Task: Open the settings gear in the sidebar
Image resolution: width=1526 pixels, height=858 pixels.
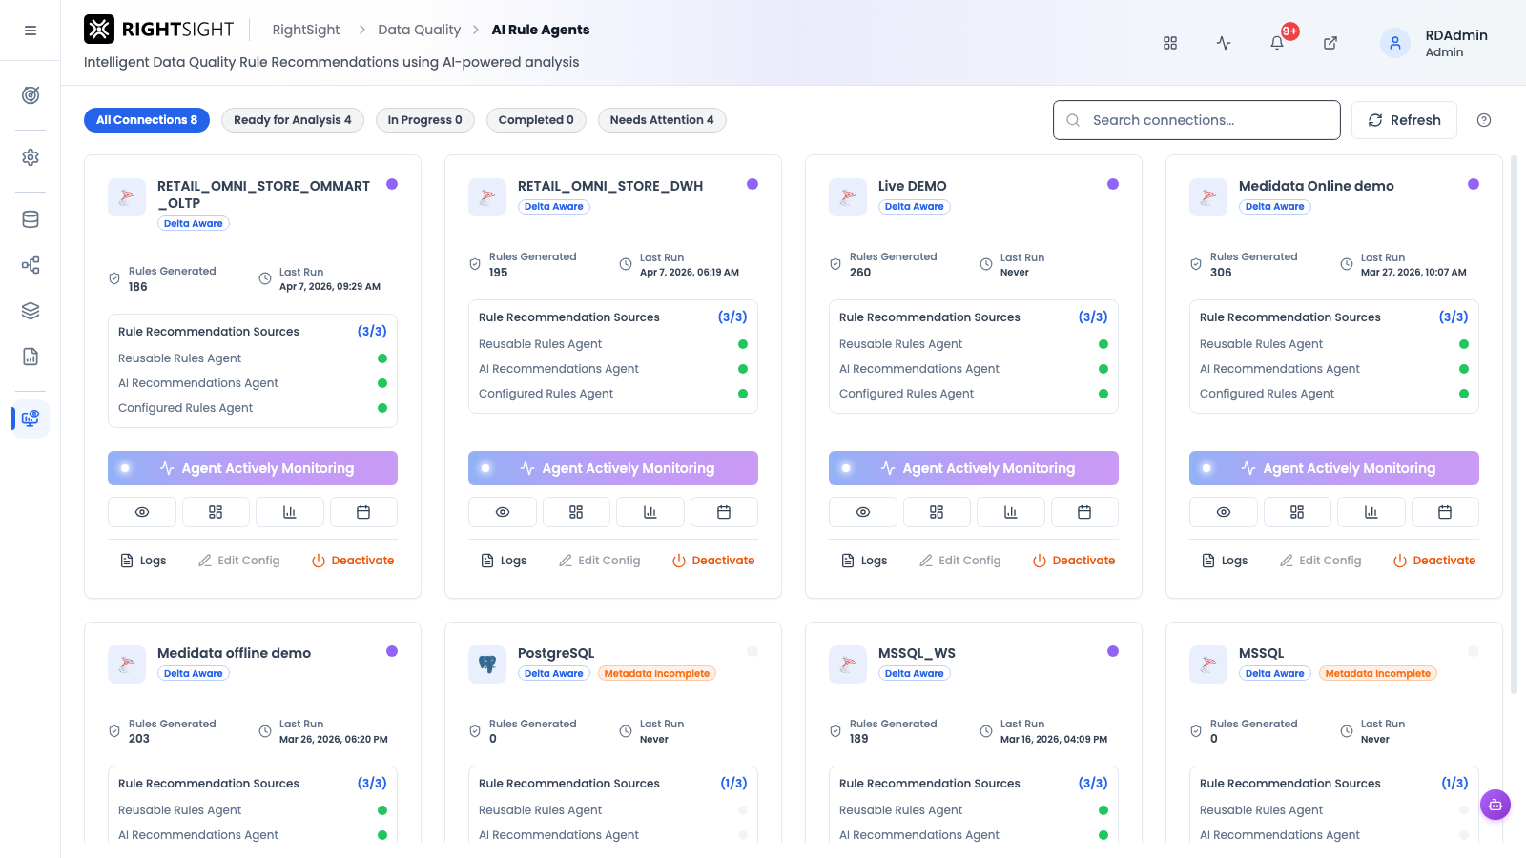Action: (31, 157)
